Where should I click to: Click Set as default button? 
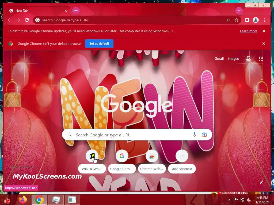(99, 44)
